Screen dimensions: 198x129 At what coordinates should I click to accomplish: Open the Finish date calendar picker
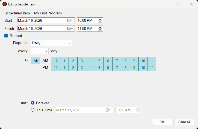70,29
